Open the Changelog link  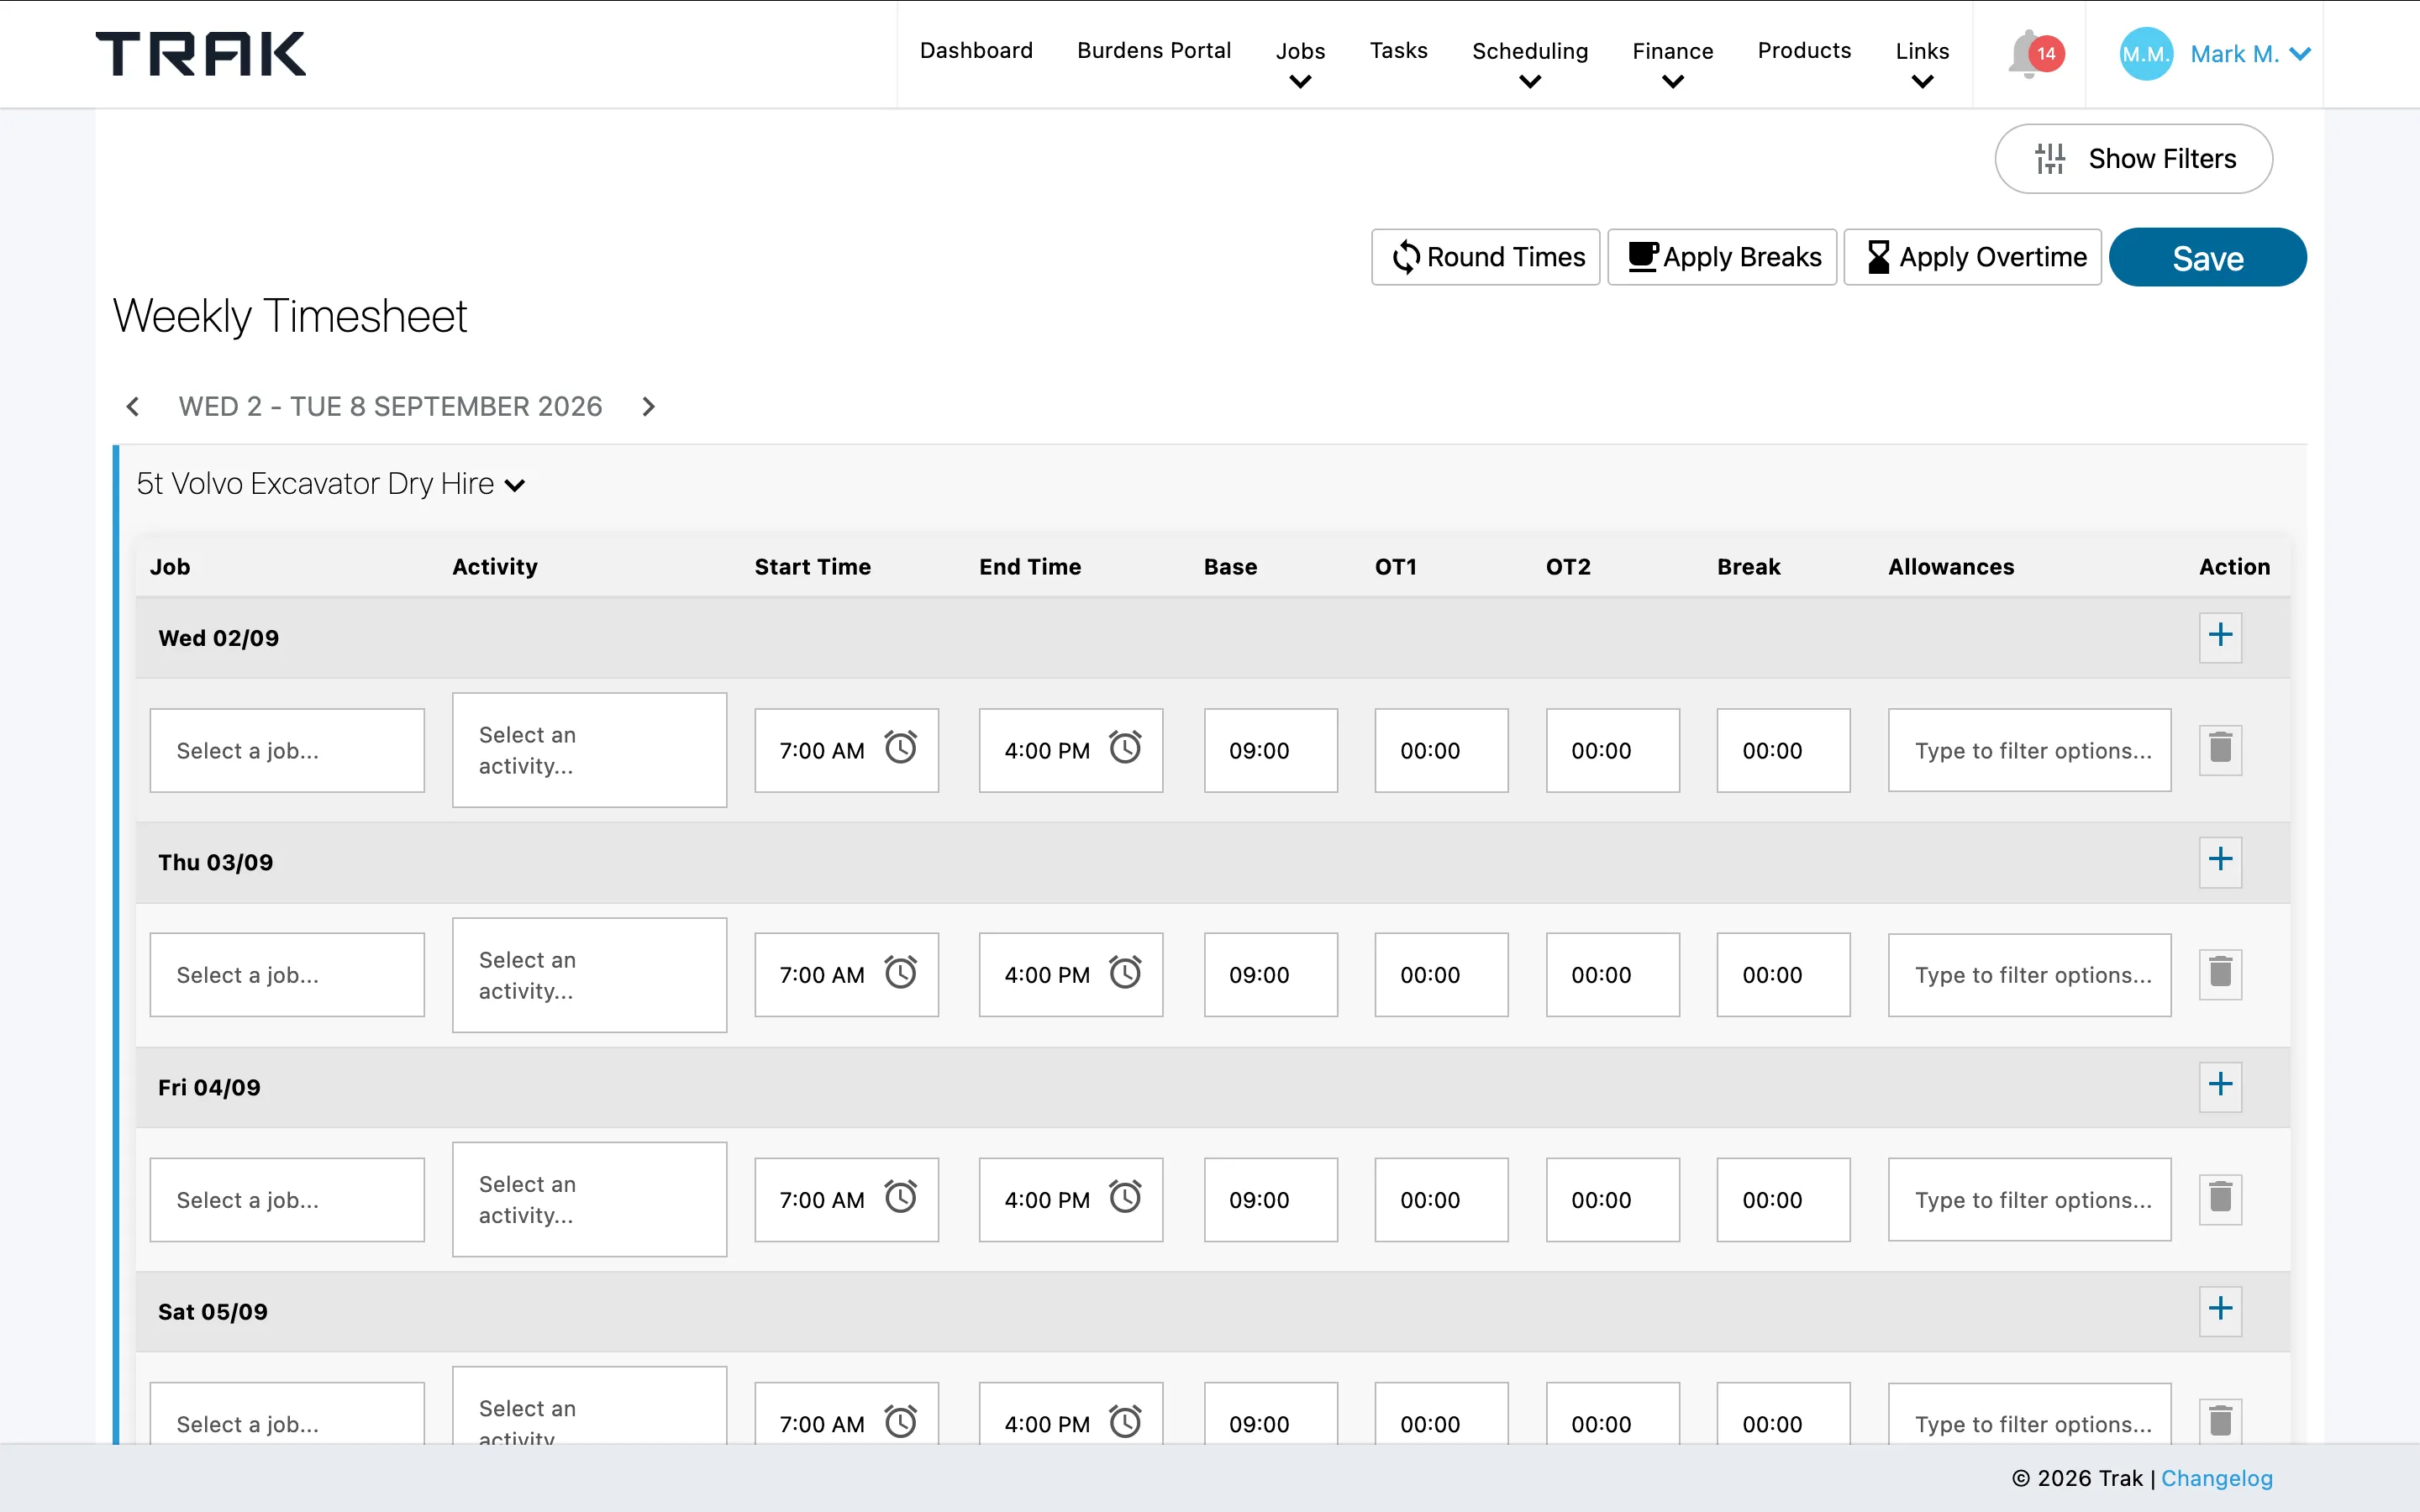coord(2216,1478)
